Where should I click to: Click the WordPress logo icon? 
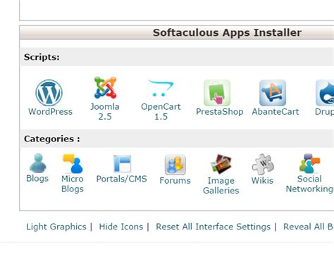click(x=49, y=93)
